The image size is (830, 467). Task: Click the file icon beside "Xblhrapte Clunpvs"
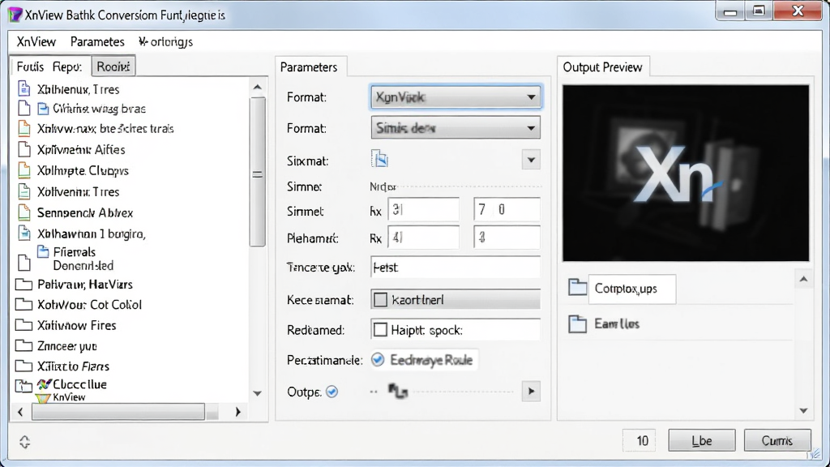point(24,170)
